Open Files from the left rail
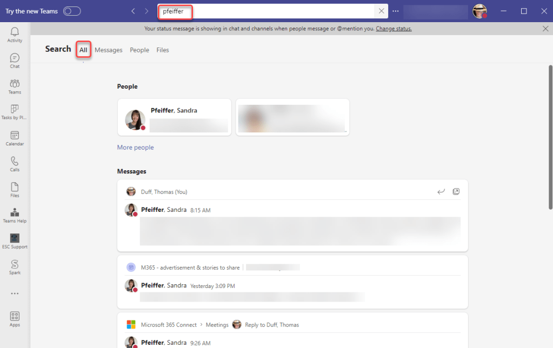 (x=15, y=190)
